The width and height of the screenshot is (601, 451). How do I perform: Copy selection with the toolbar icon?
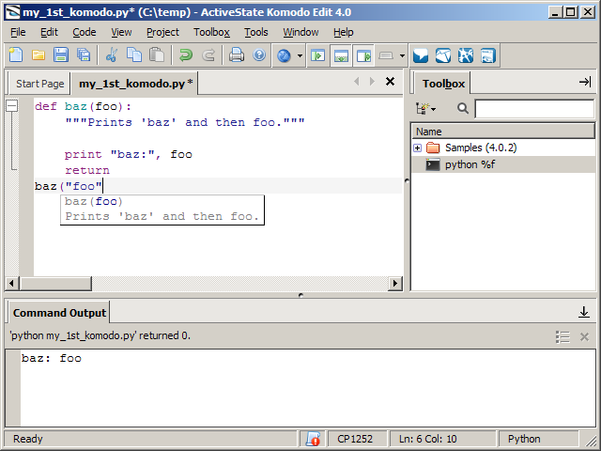[134, 55]
